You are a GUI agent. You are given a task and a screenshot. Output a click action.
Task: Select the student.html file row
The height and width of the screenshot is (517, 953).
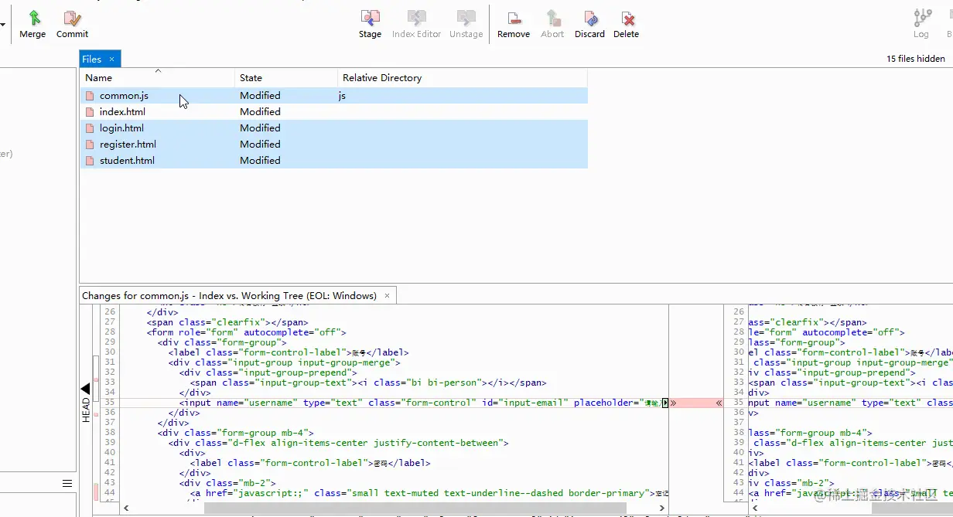[333, 161]
